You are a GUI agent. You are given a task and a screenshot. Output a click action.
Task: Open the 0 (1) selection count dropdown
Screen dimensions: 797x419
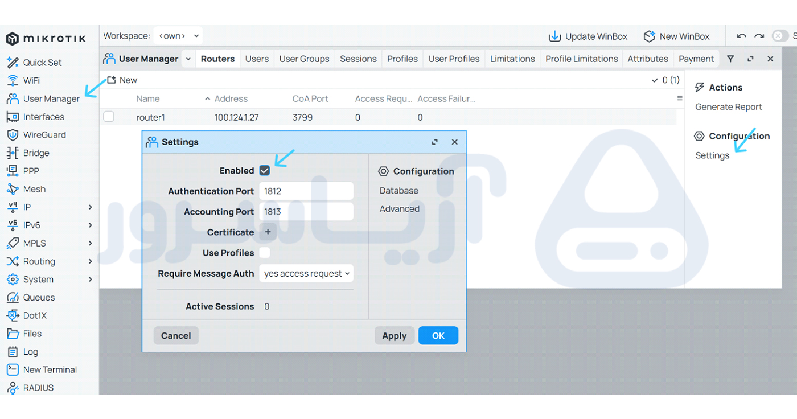click(665, 80)
